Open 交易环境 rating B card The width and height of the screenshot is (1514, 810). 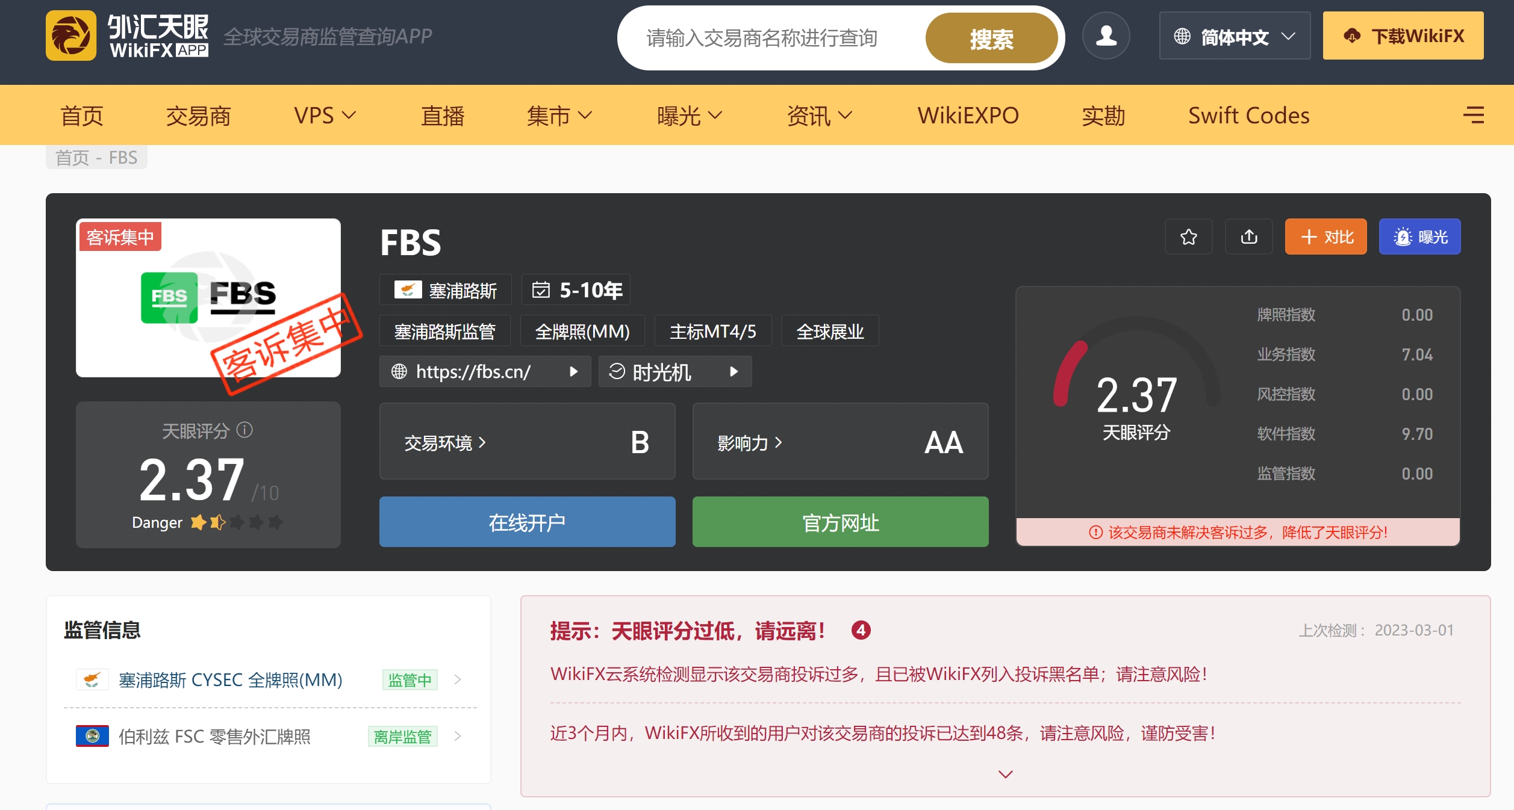[x=527, y=441]
